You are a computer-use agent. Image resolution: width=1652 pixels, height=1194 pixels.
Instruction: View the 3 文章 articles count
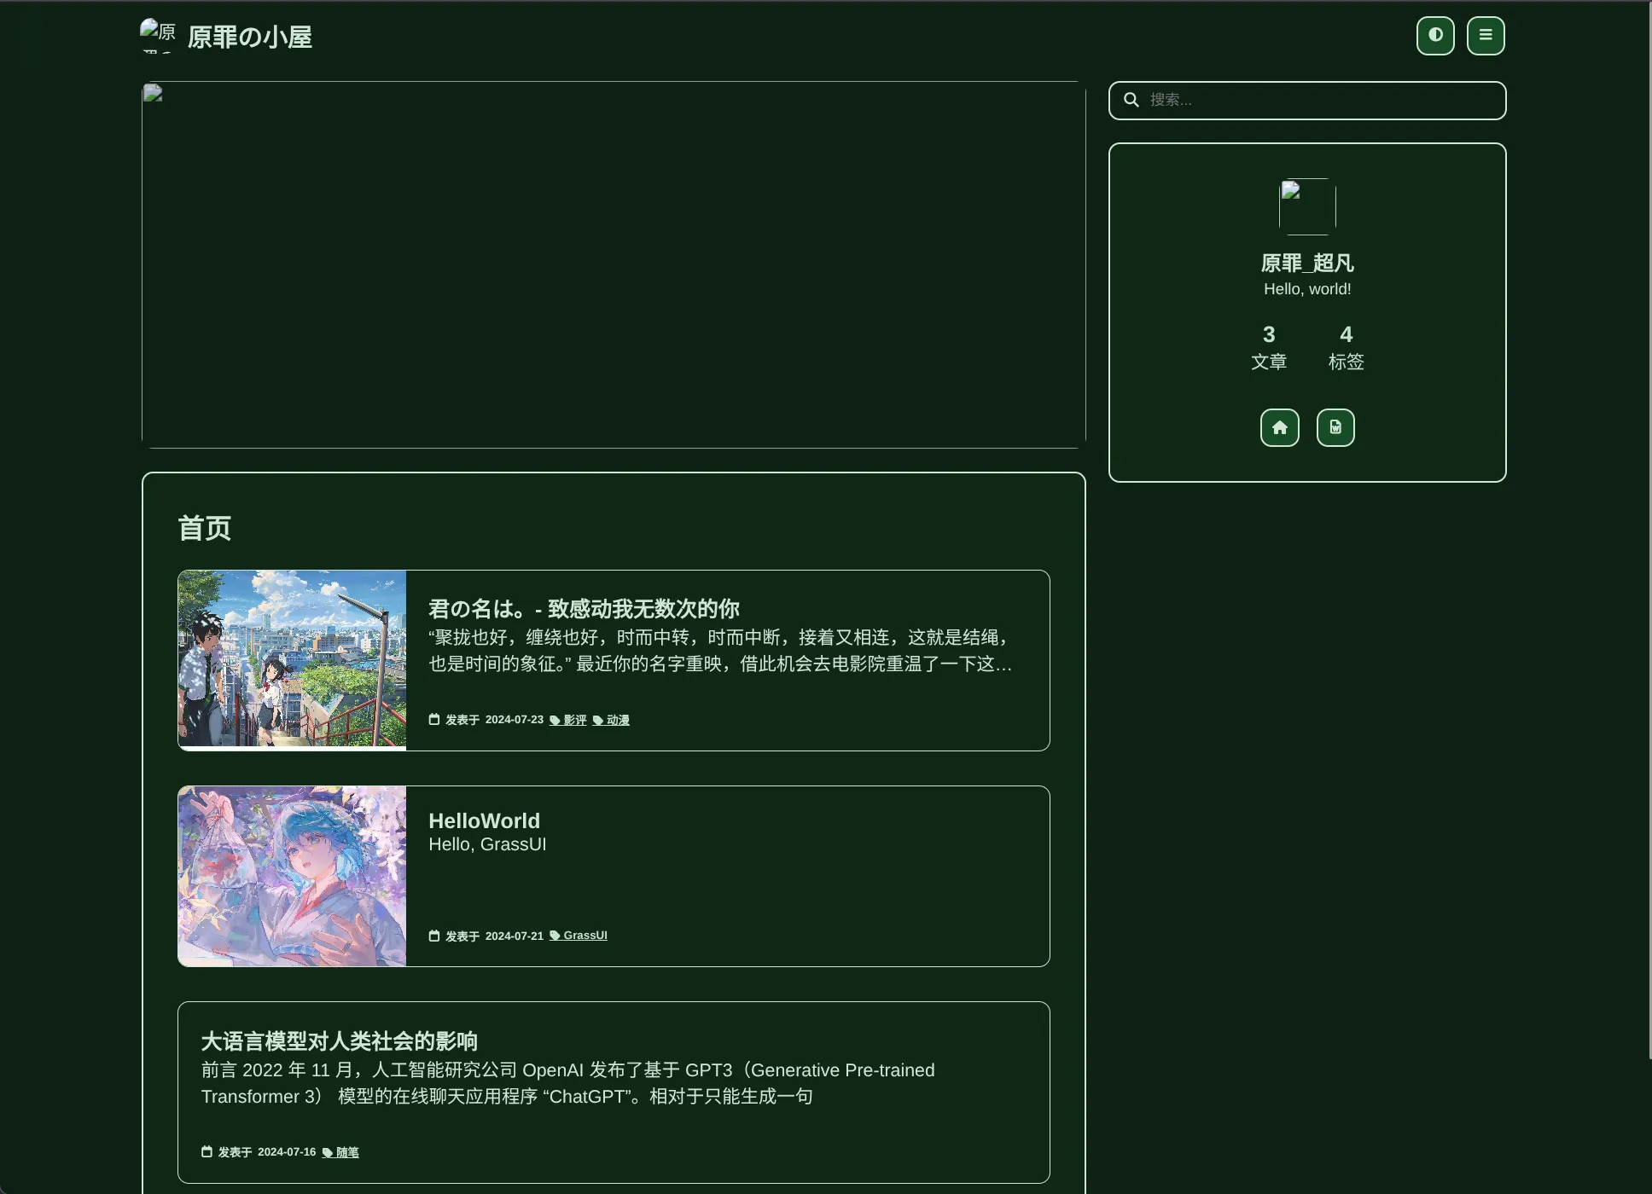pos(1269,347)
